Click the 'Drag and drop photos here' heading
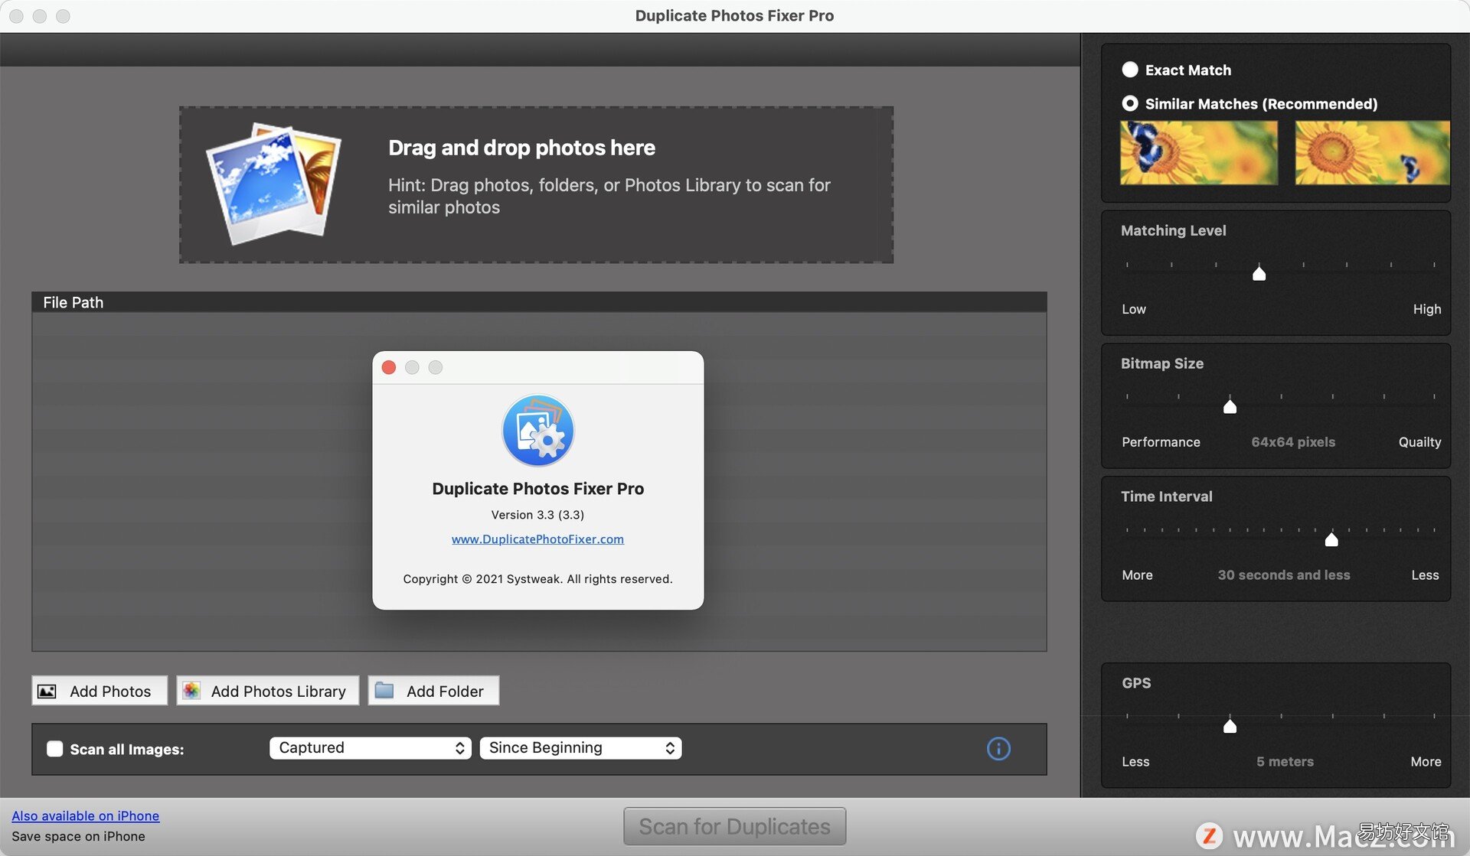Image resolution: width=1470 pixels, height=856 pixels. coord(521,148)
